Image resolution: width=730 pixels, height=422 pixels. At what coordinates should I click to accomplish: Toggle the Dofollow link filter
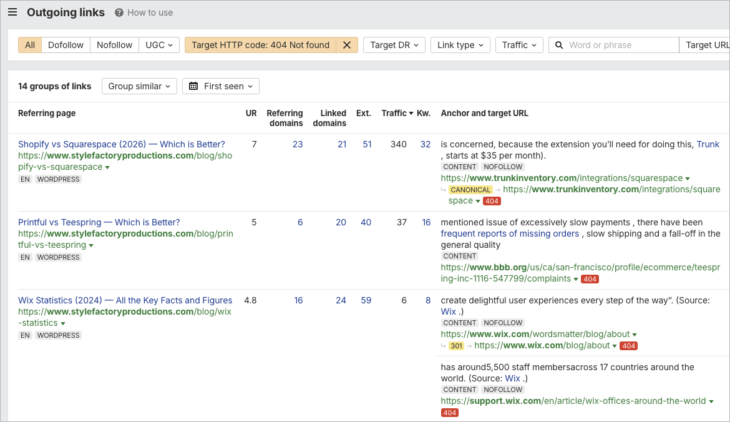point(66,44)
